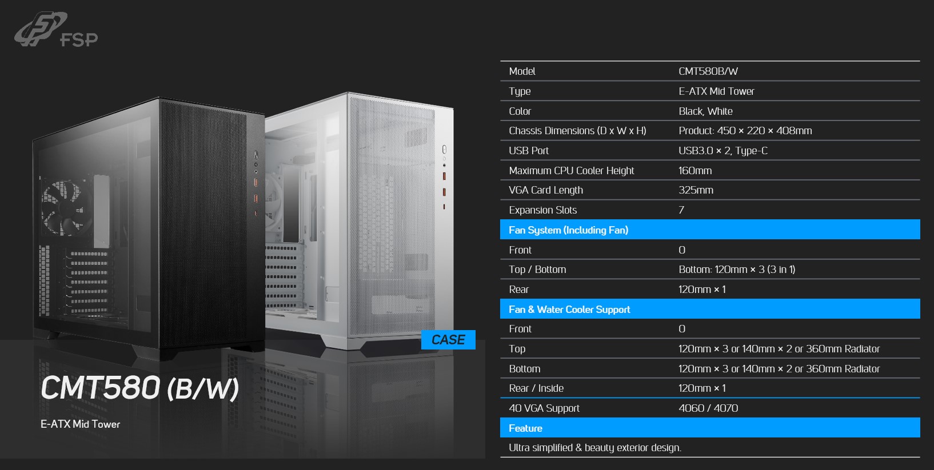Click the value '160mm'
Image resolution: width=934 pixels, height=470 pixels.
click(x=695, y=171)
